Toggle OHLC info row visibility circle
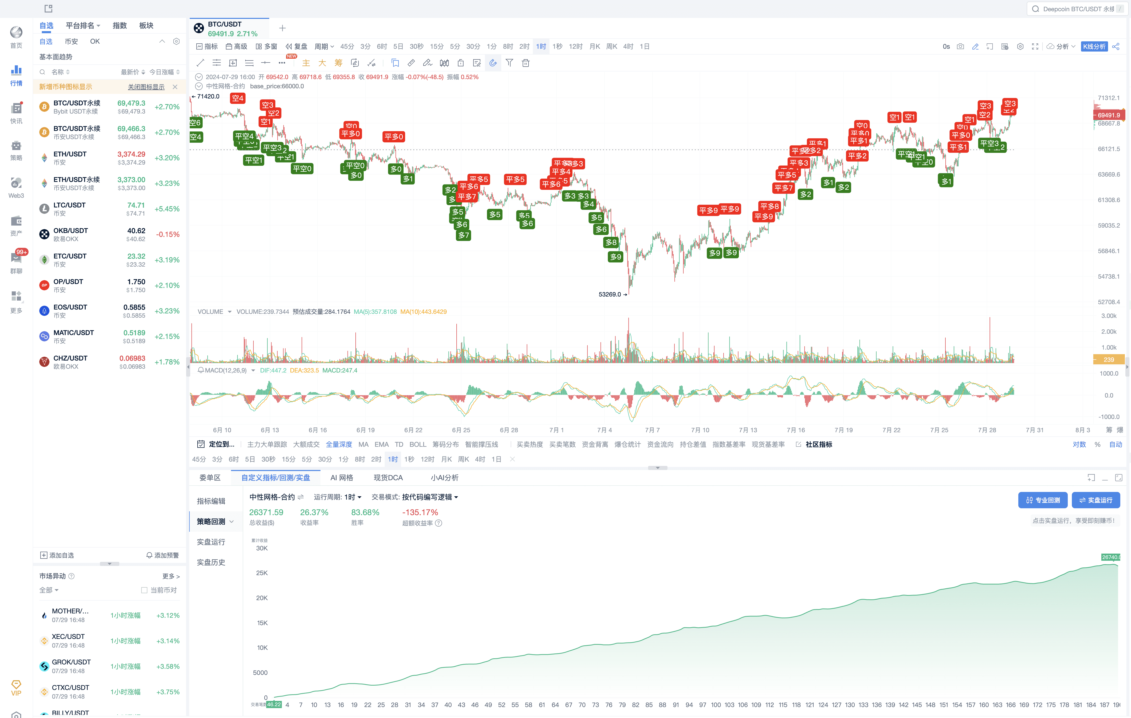The image size is (1131, 718). click(x=199, y=77)
